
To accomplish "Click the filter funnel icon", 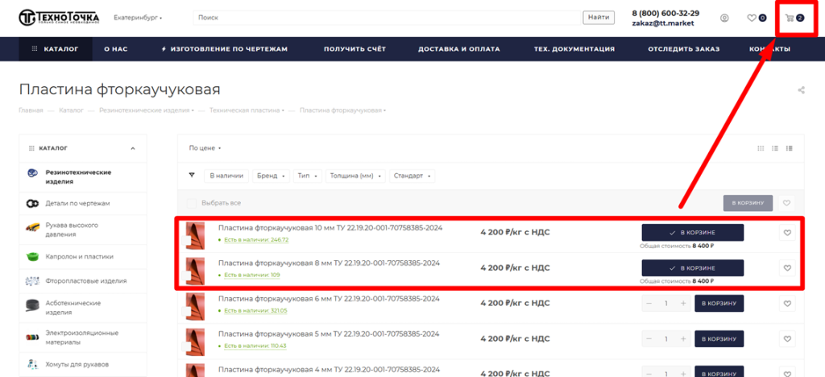I will pyautogui.click(x=192, y=175).
